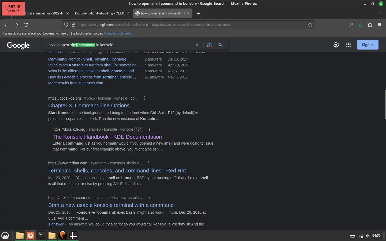Click the Sign in button
Viewport: 386px width, 241px height.
click(368, 45)
